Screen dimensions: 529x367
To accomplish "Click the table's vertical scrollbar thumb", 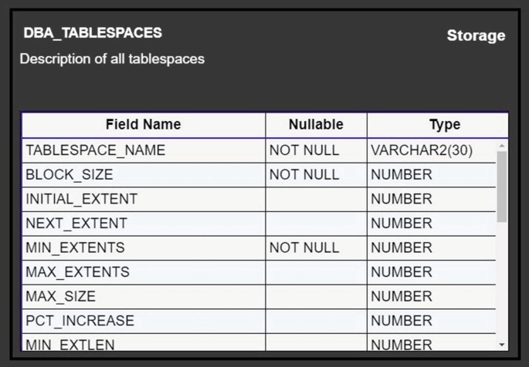I will tap(502, 187).
